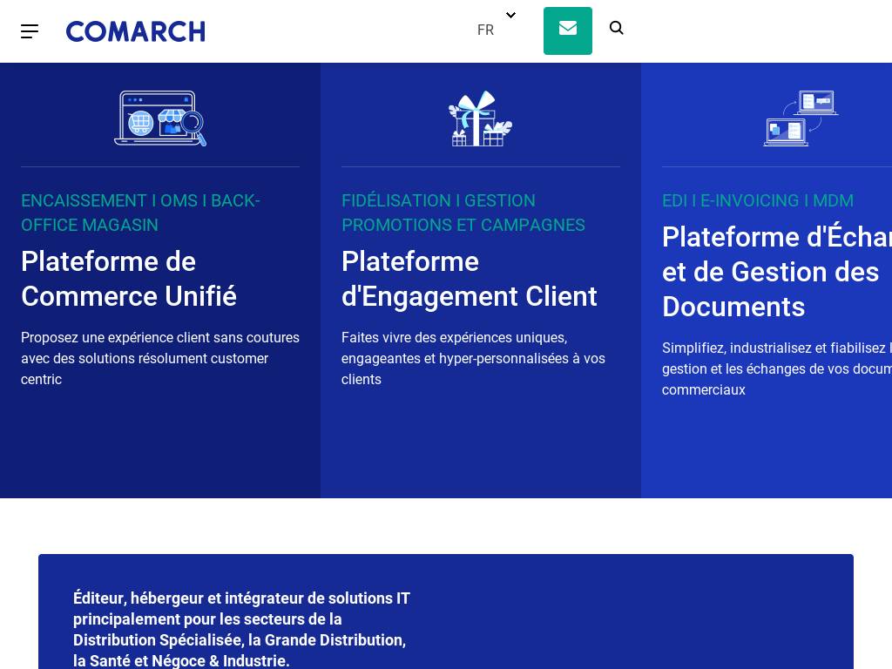Click the dark blue company intro banner
Viewport: 892px width, 669px height.
point(627,610)
